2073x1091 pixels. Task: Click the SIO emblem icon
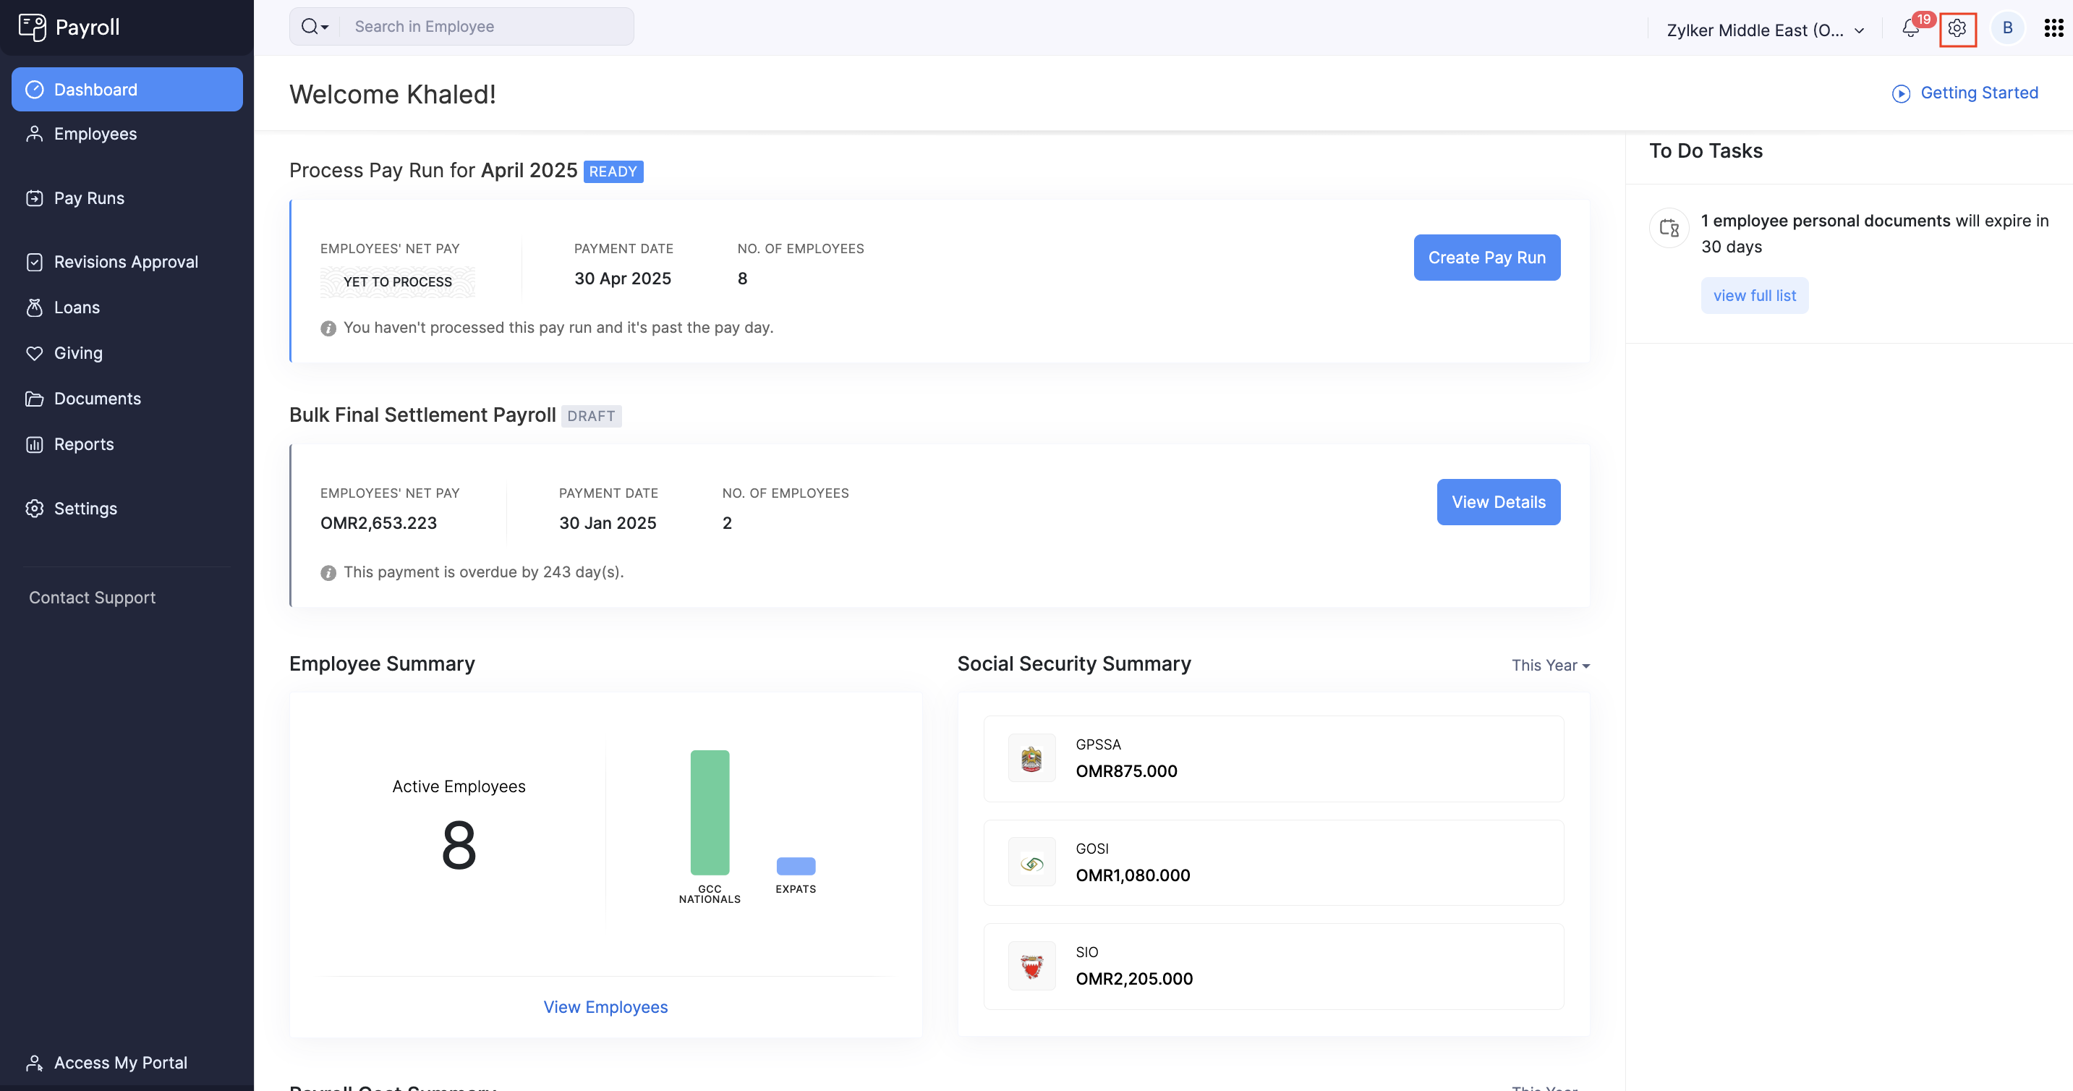[1031, 965]
